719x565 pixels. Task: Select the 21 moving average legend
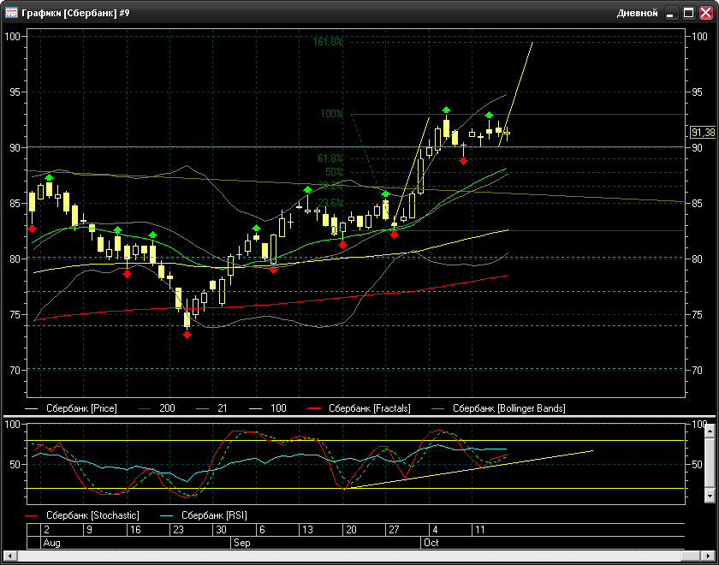[223, 408]
